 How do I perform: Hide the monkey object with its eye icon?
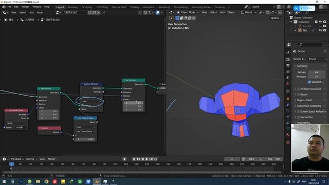coord(320,30)
